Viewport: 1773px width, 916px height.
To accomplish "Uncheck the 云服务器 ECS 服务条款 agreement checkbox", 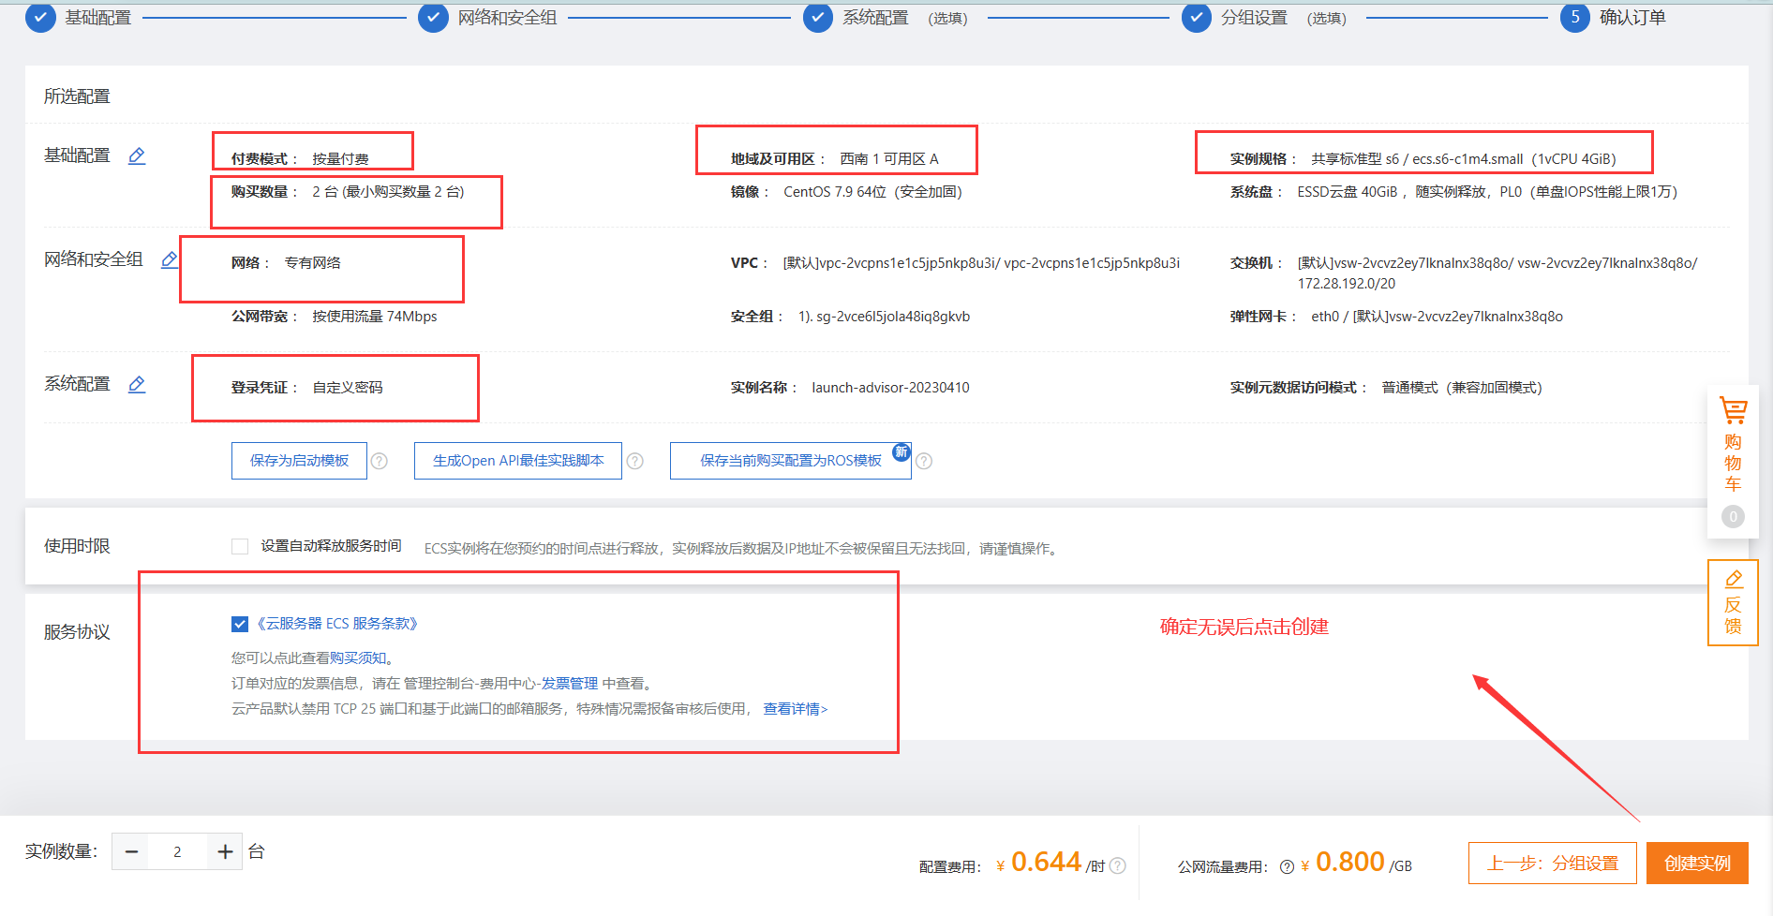I will [240, 624].
